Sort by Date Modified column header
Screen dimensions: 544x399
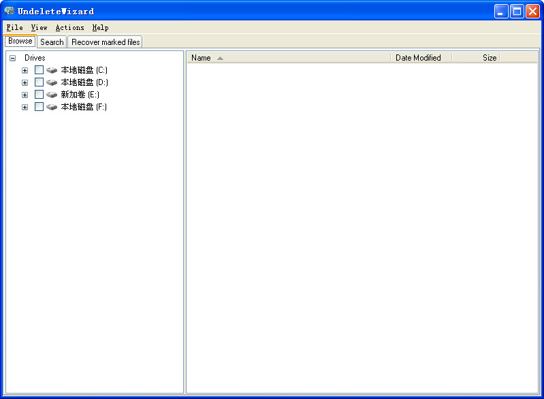pos(419,58)
